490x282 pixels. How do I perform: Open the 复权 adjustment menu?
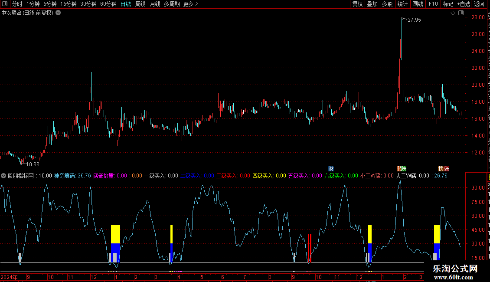tap(357, 4)
